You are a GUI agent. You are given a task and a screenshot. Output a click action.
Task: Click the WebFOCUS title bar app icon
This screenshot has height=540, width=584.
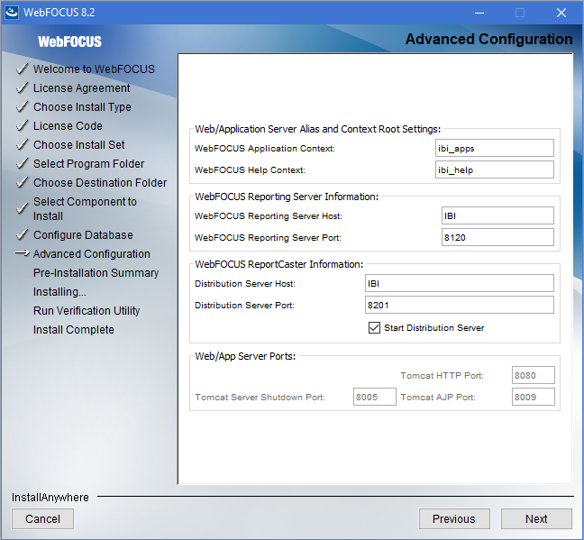[12, 13]
